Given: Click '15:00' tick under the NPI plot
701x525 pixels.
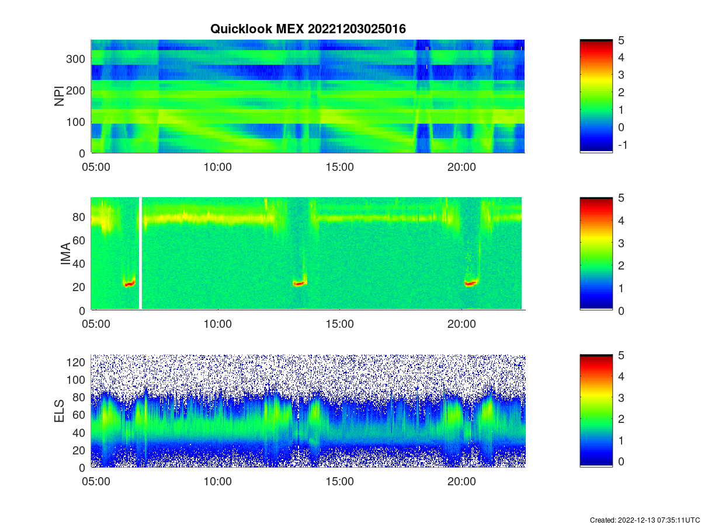Looking at the screenshot, I should 339,167.
